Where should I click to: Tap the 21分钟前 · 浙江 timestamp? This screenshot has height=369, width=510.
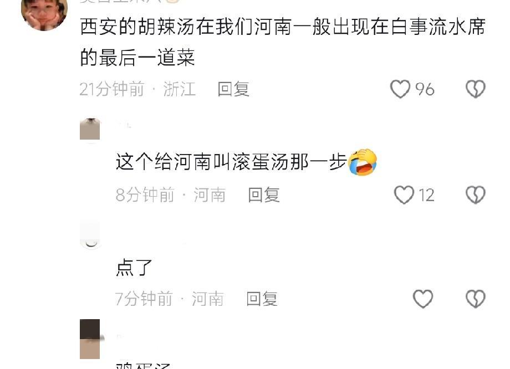[137, 89]
